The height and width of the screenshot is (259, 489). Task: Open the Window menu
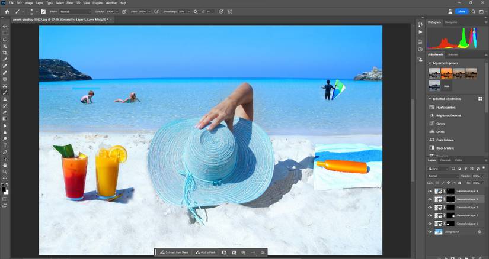click(x=111, y=3)
